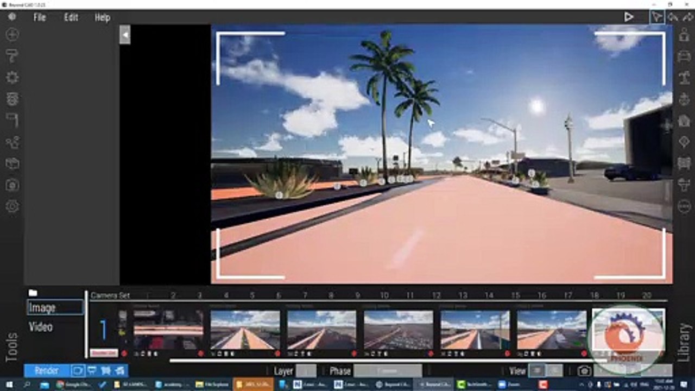Image resolution: width=695 pixels, height=391 pixels.
Task: Enable the second render mode icon beside Render
Action: (x=92, y=371)
